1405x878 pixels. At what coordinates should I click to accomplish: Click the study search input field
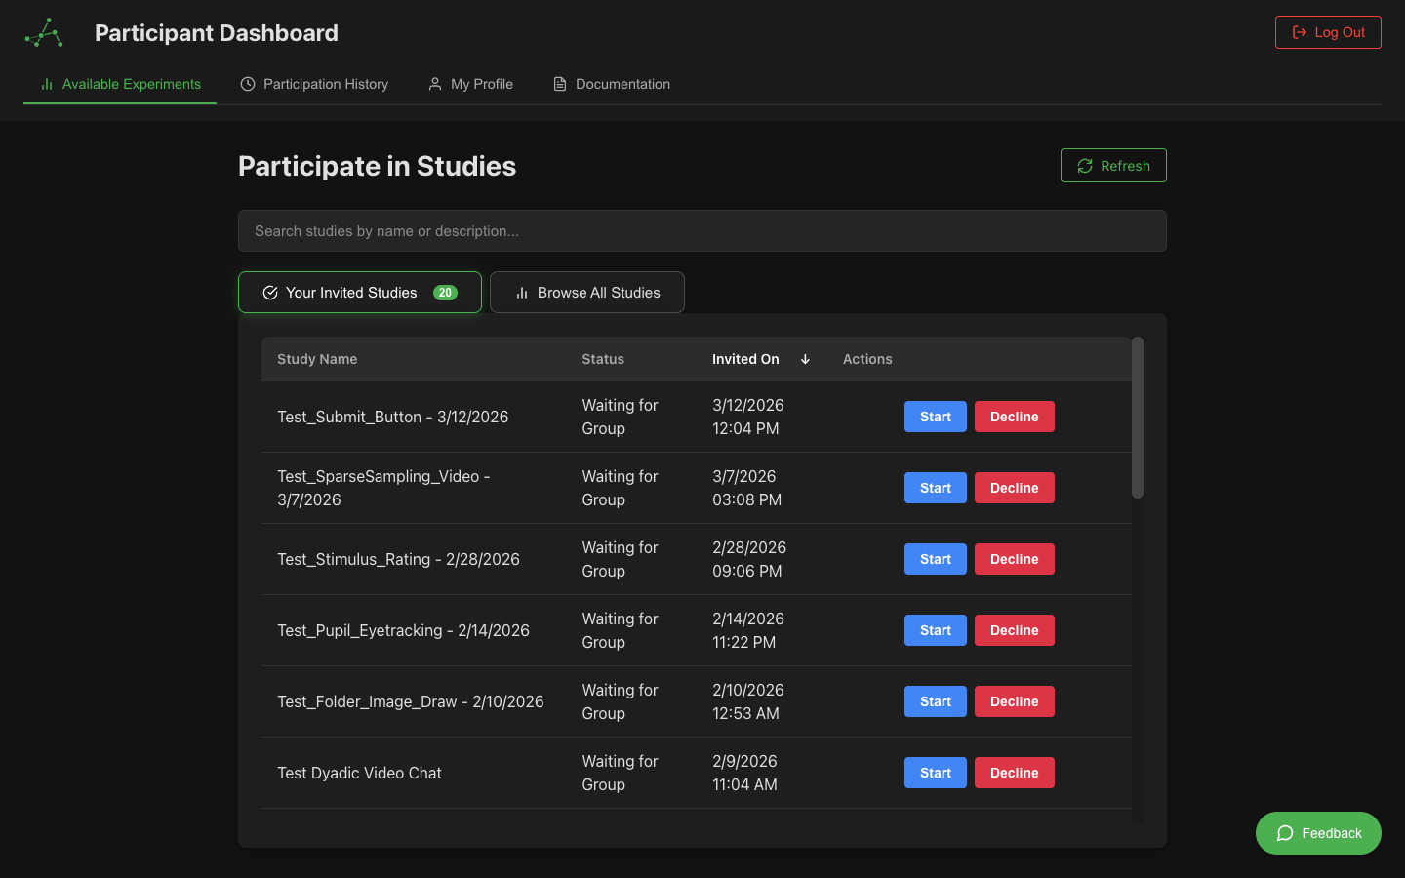point(702,231)
